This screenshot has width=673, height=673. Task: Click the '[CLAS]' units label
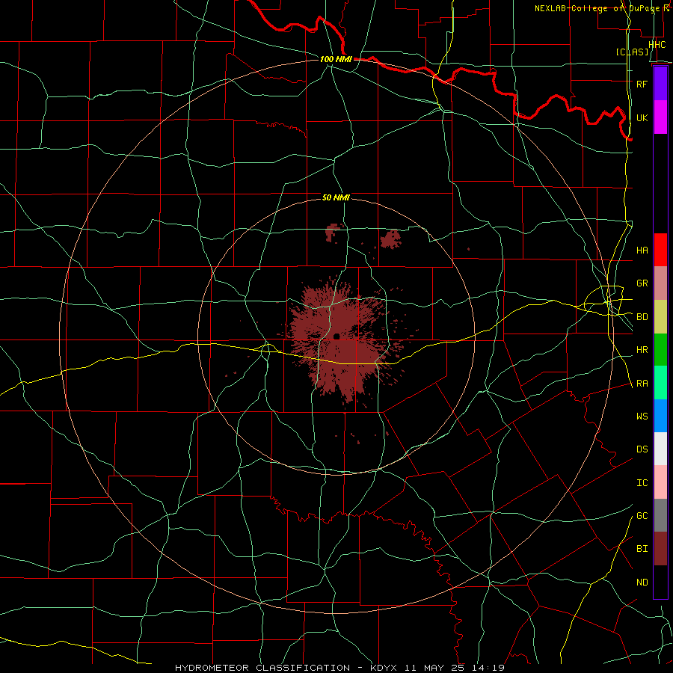(632, 52)
